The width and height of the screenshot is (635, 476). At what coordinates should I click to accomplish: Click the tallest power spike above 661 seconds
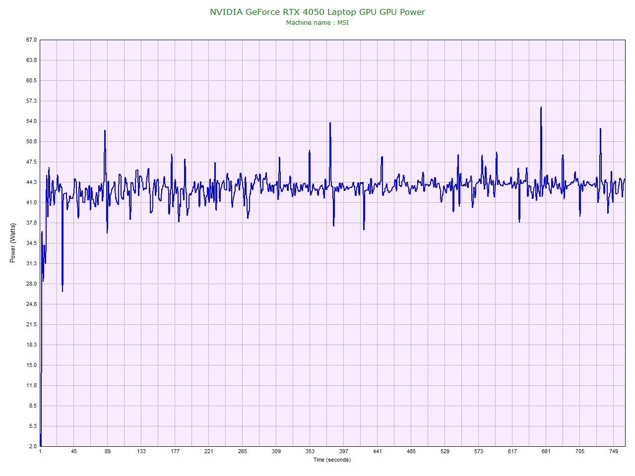(x=541, y=108)
